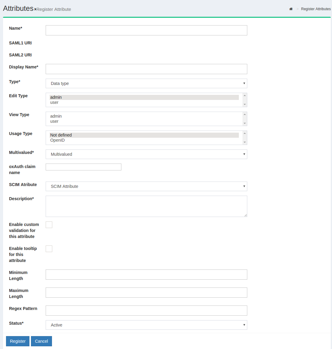Open the Status dropdown showing Active

point(146,325)
